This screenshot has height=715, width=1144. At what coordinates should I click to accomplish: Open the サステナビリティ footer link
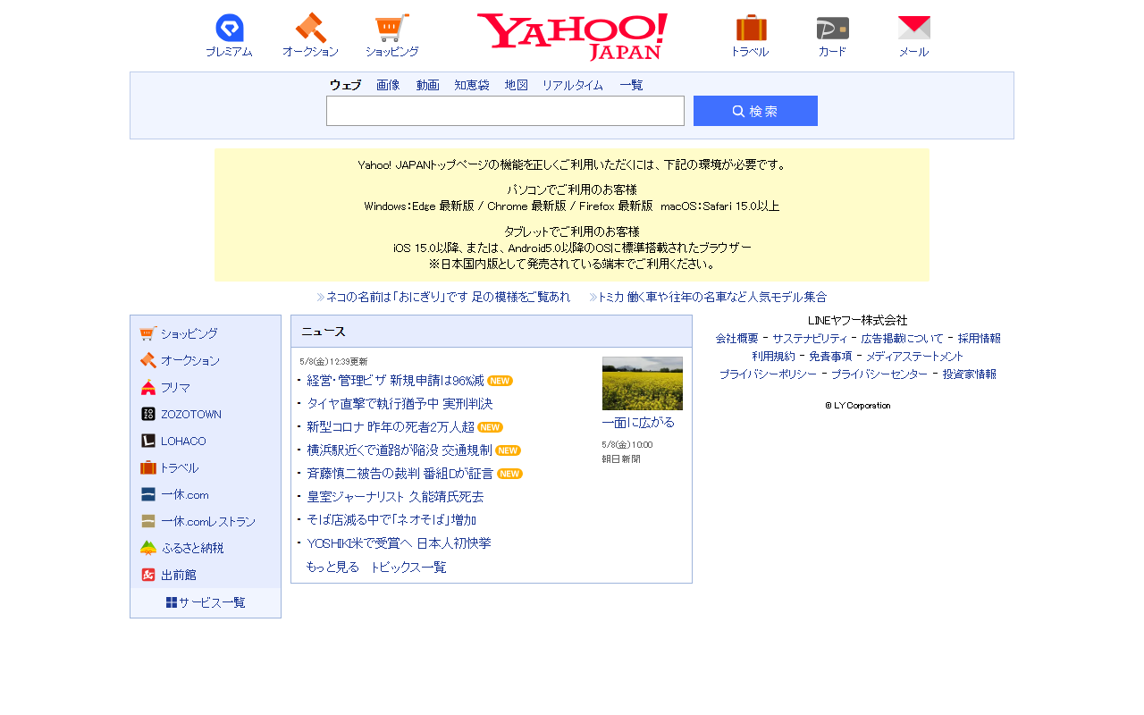click(810, 339)
